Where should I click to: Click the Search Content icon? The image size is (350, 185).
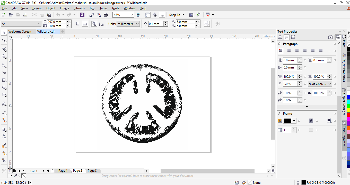pyautogui.click(x=82, y=15)
